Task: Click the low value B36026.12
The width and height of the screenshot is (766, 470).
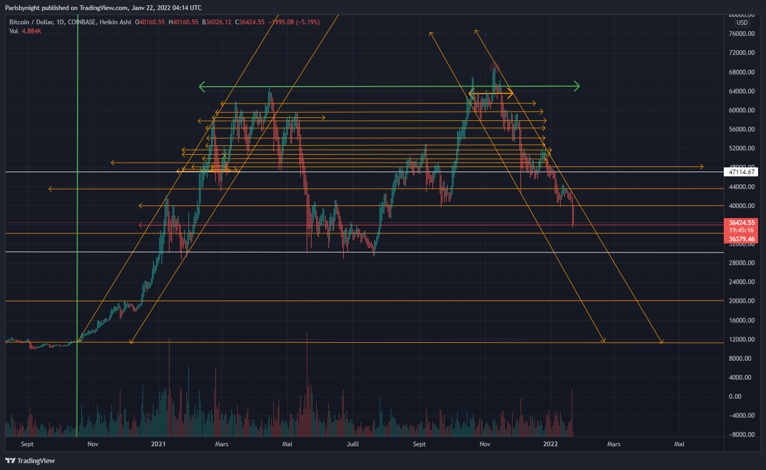Action: pyautogui.click(x=216, y=22)
